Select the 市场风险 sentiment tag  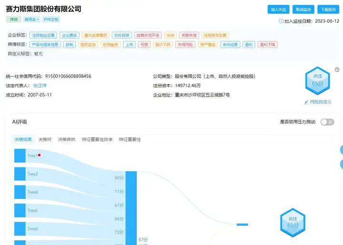coord(185,45)
